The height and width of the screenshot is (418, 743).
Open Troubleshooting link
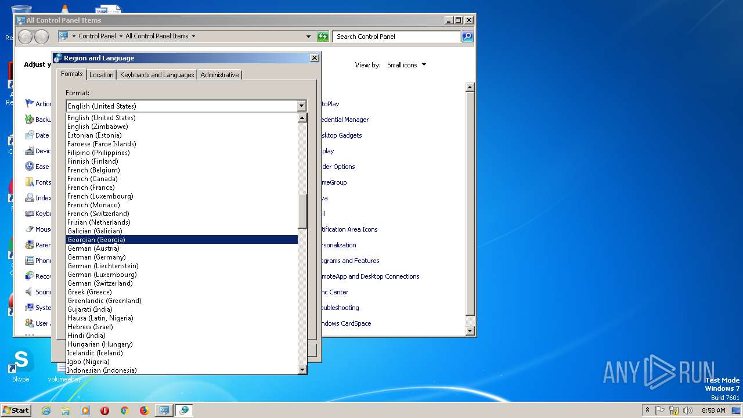(x=340, y=308)
